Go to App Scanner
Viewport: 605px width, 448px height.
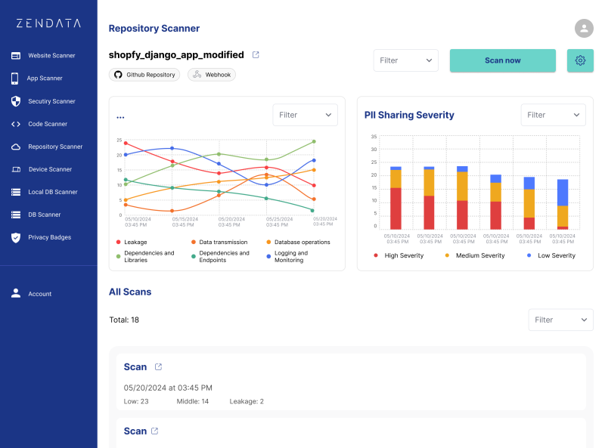[x=45, y=79]
